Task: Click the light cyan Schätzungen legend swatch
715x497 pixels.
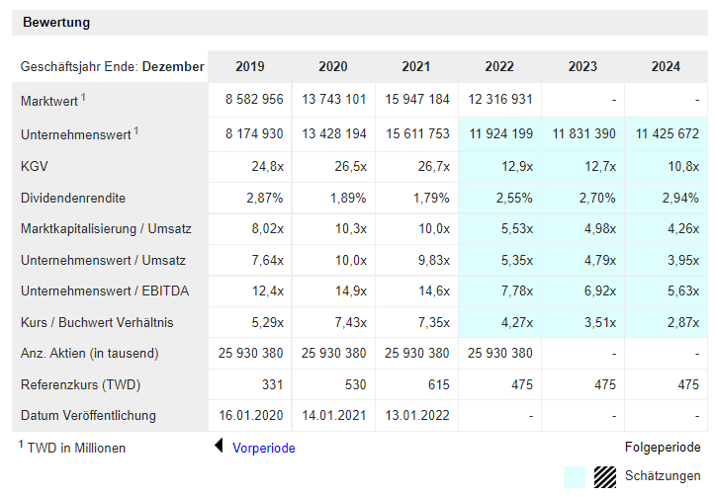Action: pos(575,476)
